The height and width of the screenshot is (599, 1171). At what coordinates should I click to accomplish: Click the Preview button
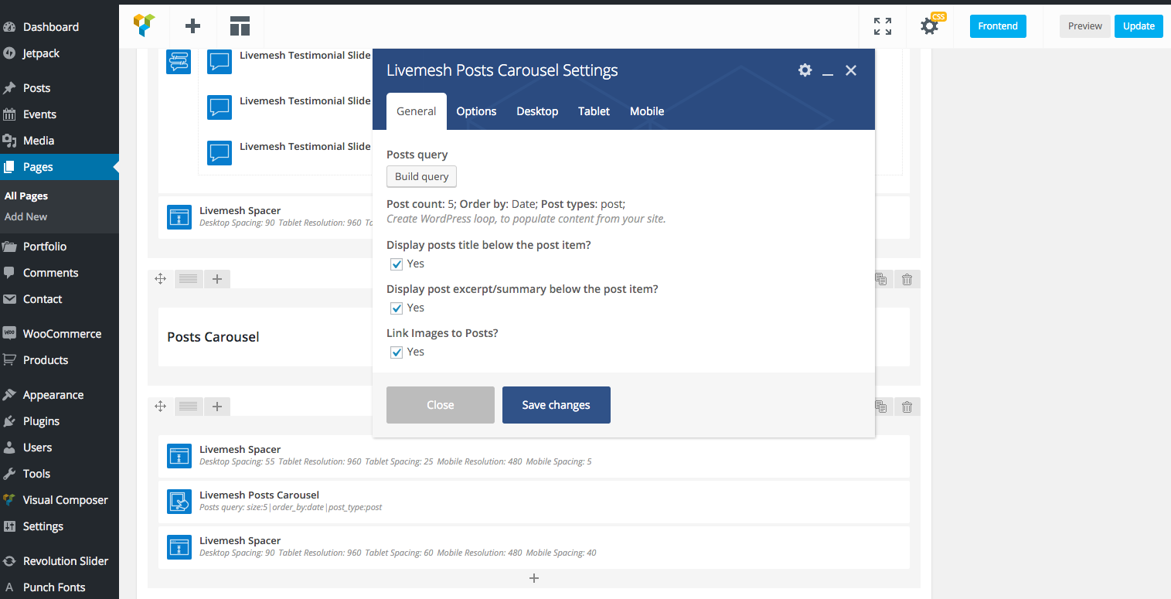point(1085,26)
